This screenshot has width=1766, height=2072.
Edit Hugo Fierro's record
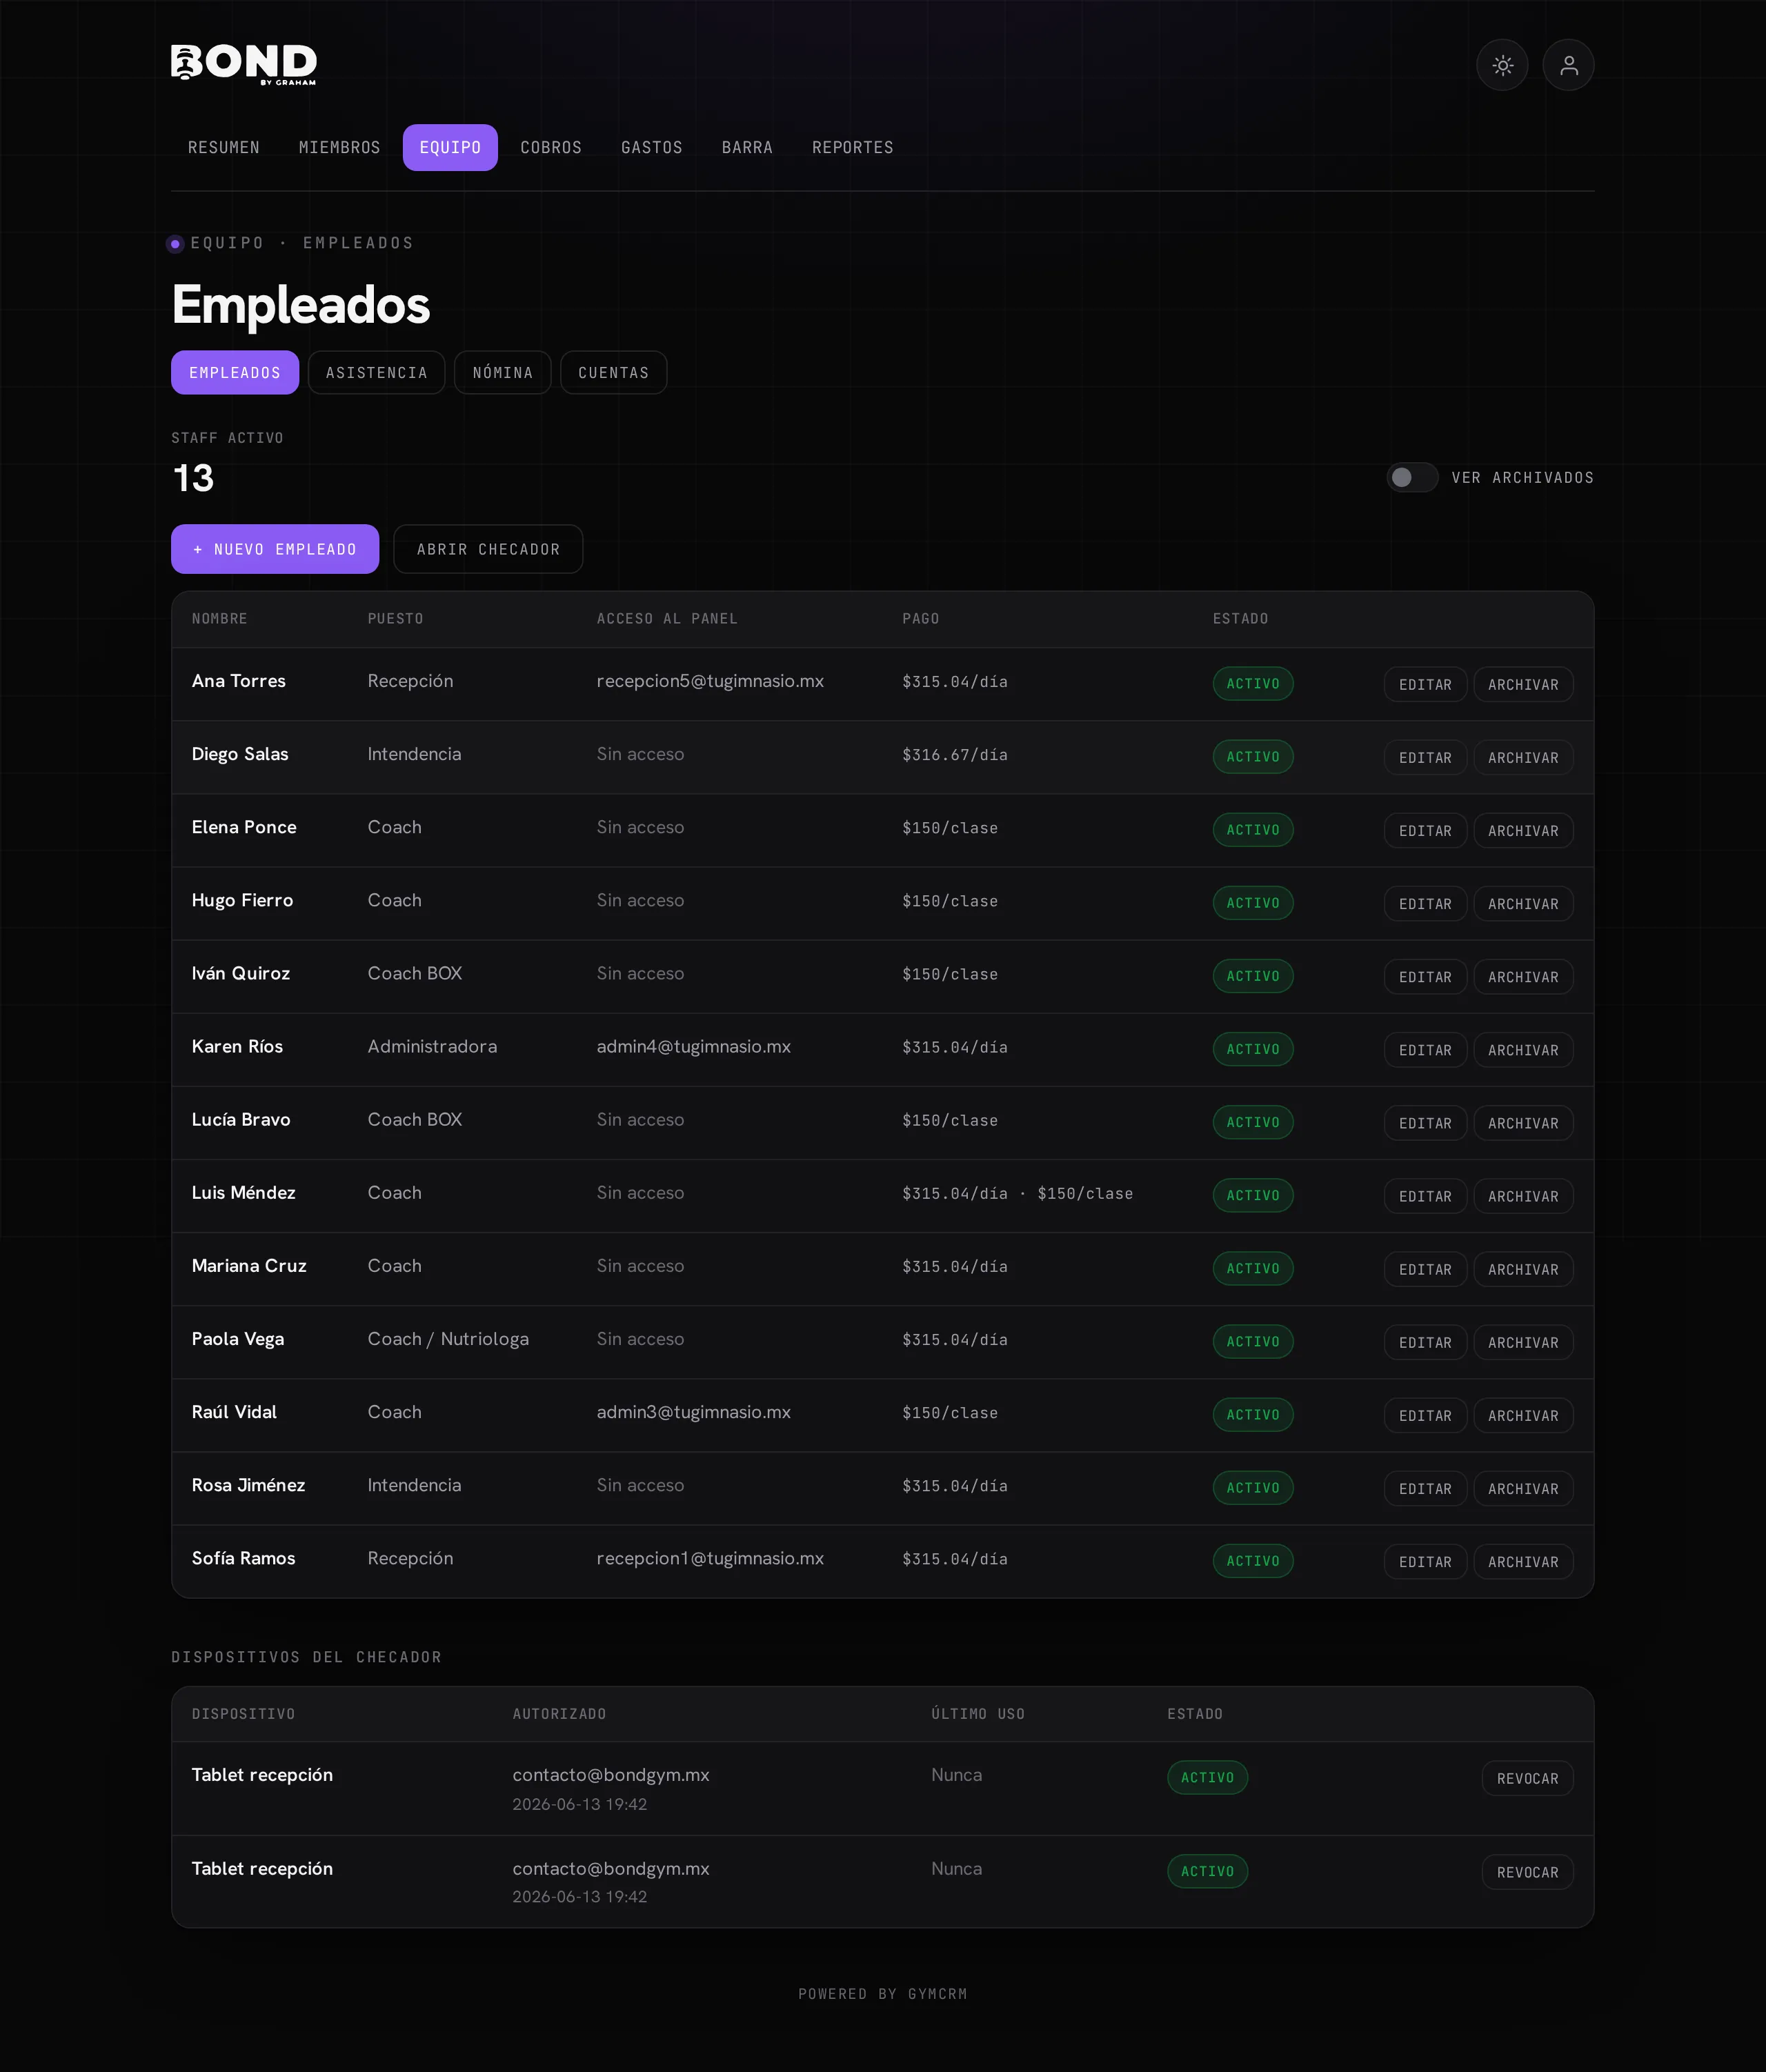point(1425,903)
